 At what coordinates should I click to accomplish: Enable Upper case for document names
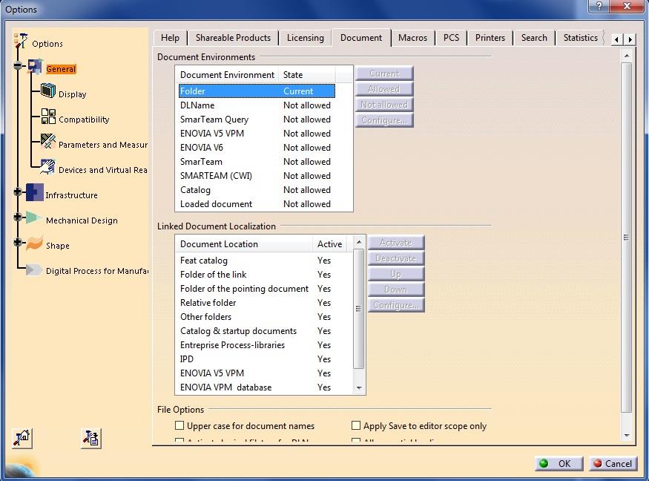click(179, 425)
